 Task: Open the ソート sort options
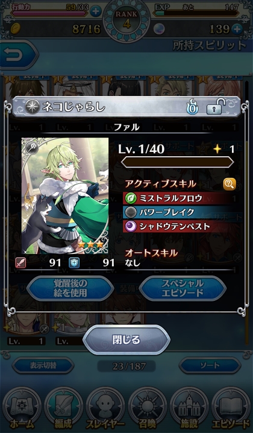pyautogui.click(x=210, y=365)
